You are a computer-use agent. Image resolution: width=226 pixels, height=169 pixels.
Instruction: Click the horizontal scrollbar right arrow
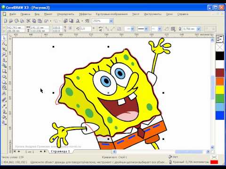[x=208, y=152]
